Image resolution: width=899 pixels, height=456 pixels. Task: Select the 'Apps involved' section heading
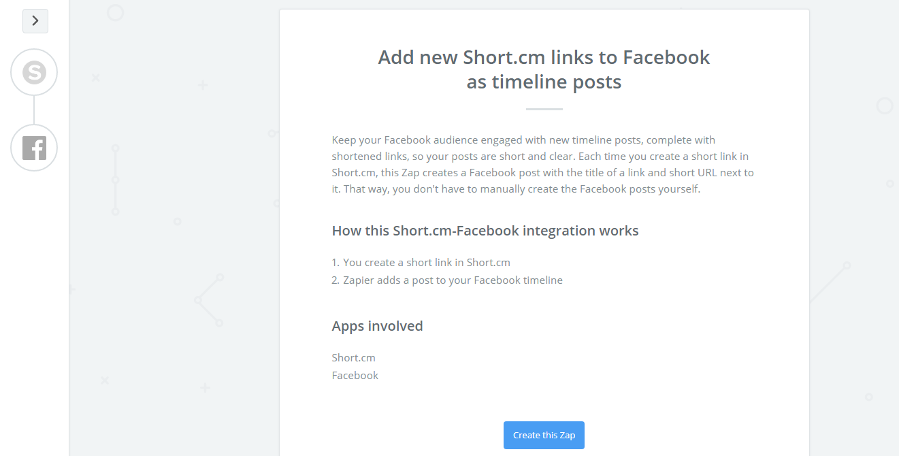point(377,325)
